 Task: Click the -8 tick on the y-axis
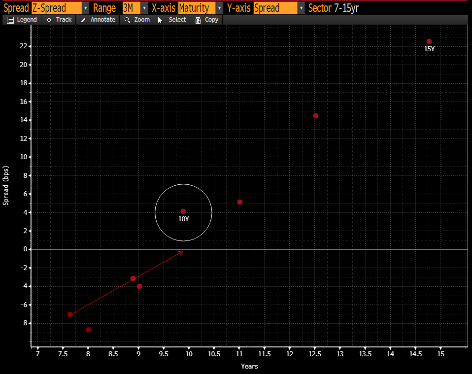(x=24, y=323)
